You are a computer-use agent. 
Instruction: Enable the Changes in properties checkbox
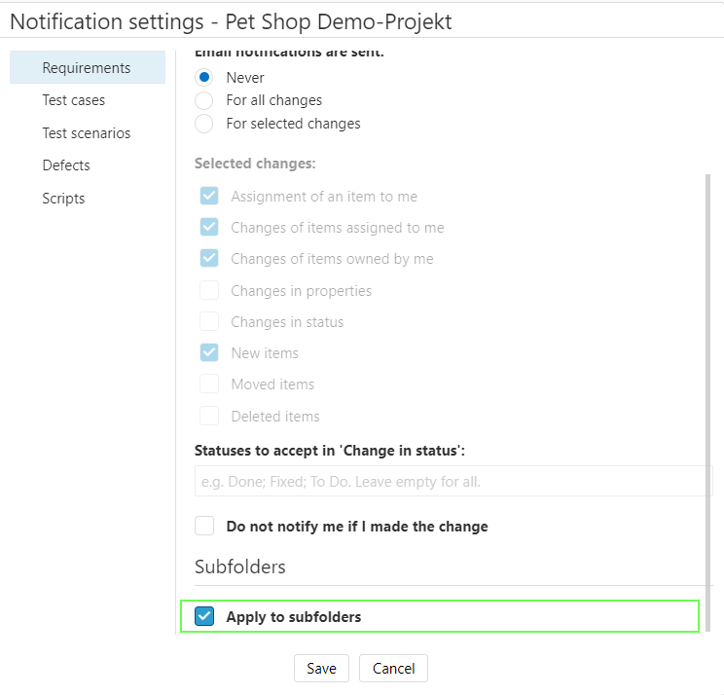pyautogui.click(x=209, y=291)
